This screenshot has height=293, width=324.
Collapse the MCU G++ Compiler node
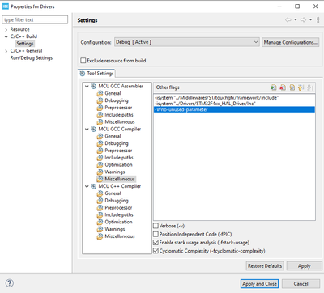click(87, 186)
